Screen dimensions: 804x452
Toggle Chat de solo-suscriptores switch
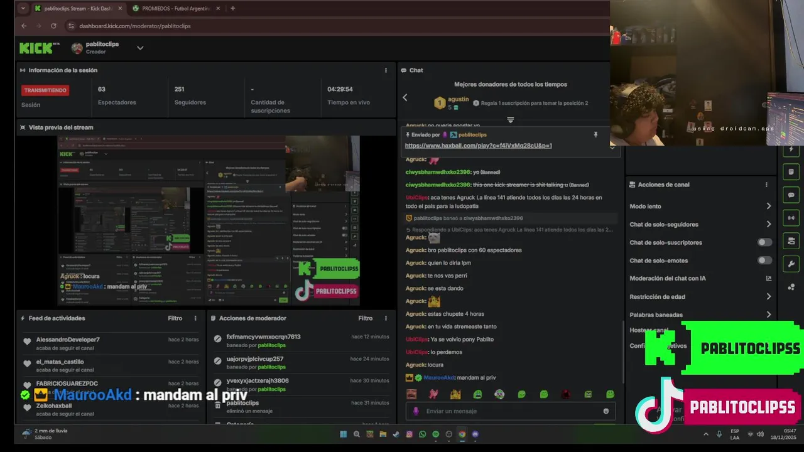pyautogui.click(x=764, y=242)
